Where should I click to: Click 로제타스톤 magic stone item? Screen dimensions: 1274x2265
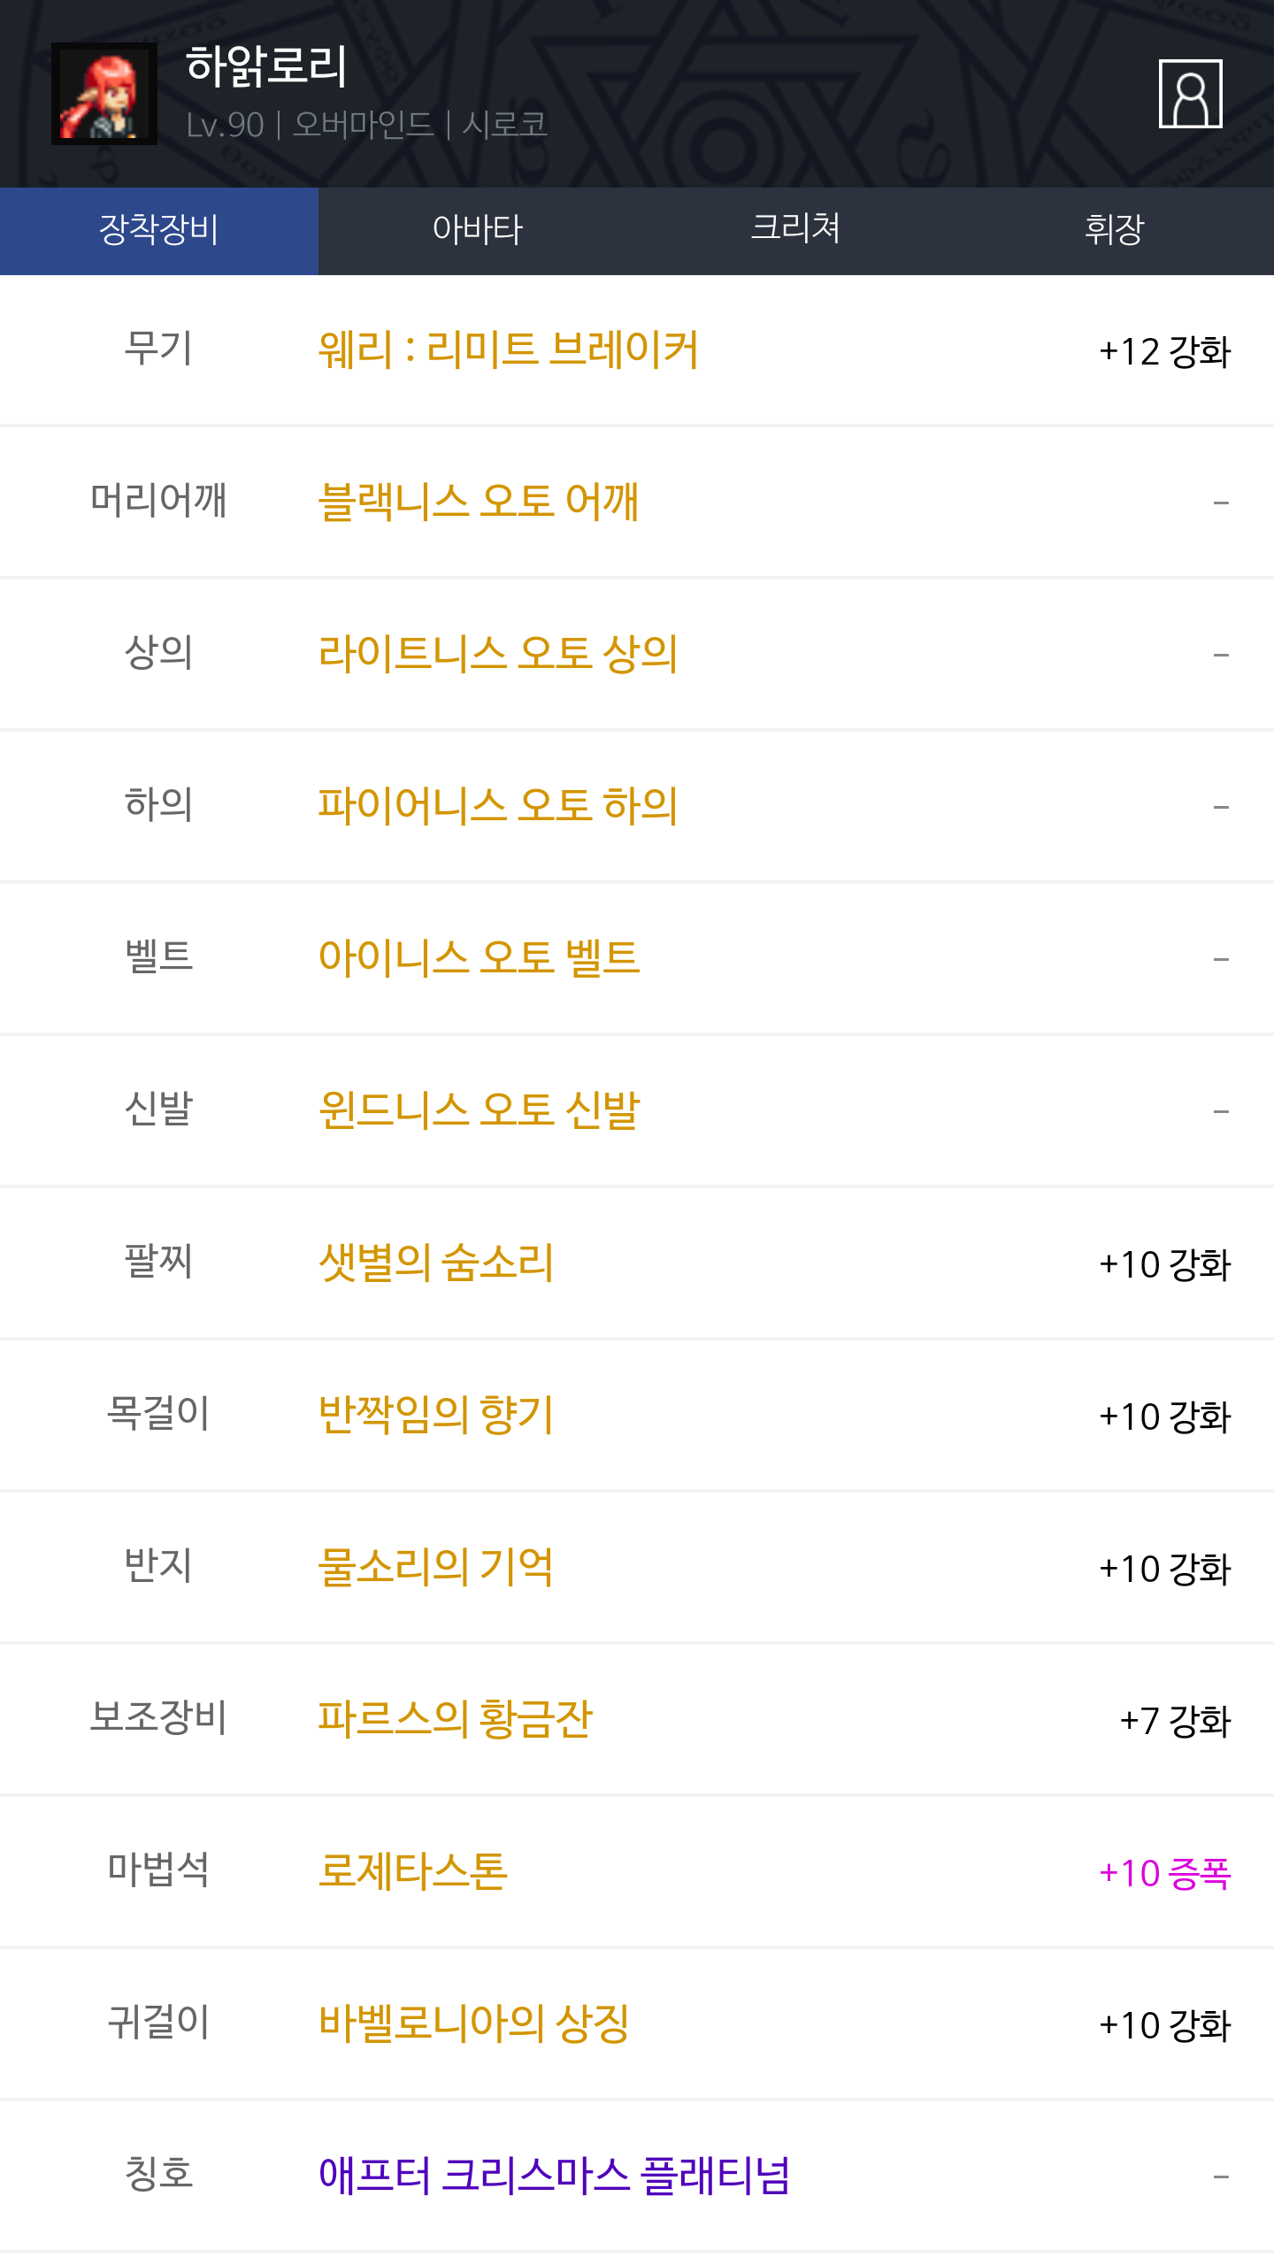coord(413,1871)
